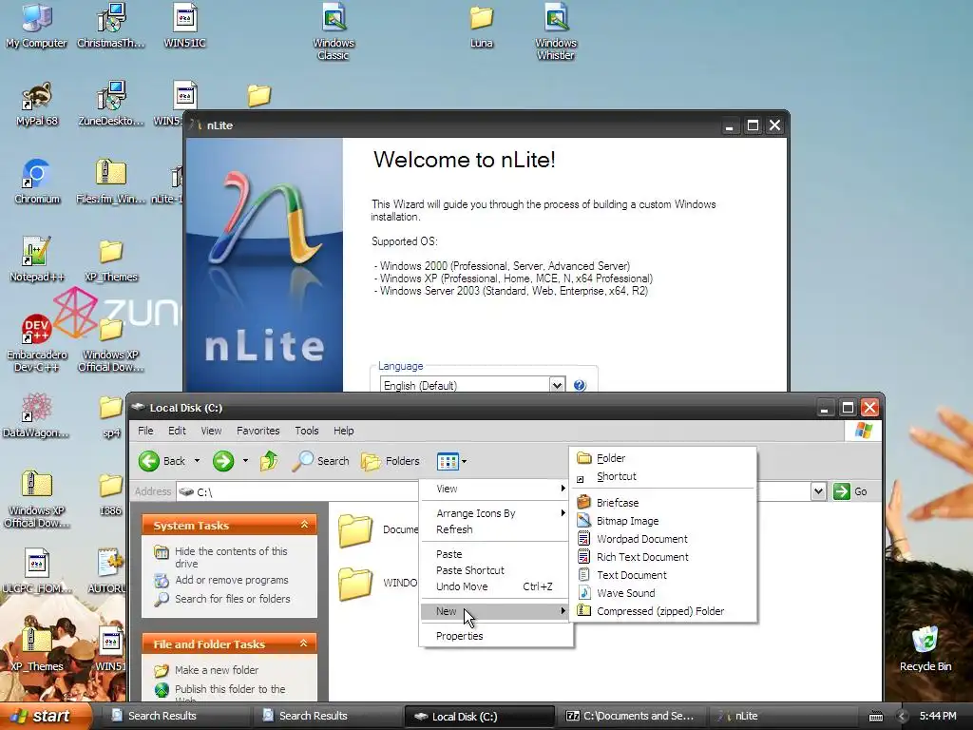Toggle the Folders pane in Explorer
Viewport: 973px width, 730px height.
(391, 461)
